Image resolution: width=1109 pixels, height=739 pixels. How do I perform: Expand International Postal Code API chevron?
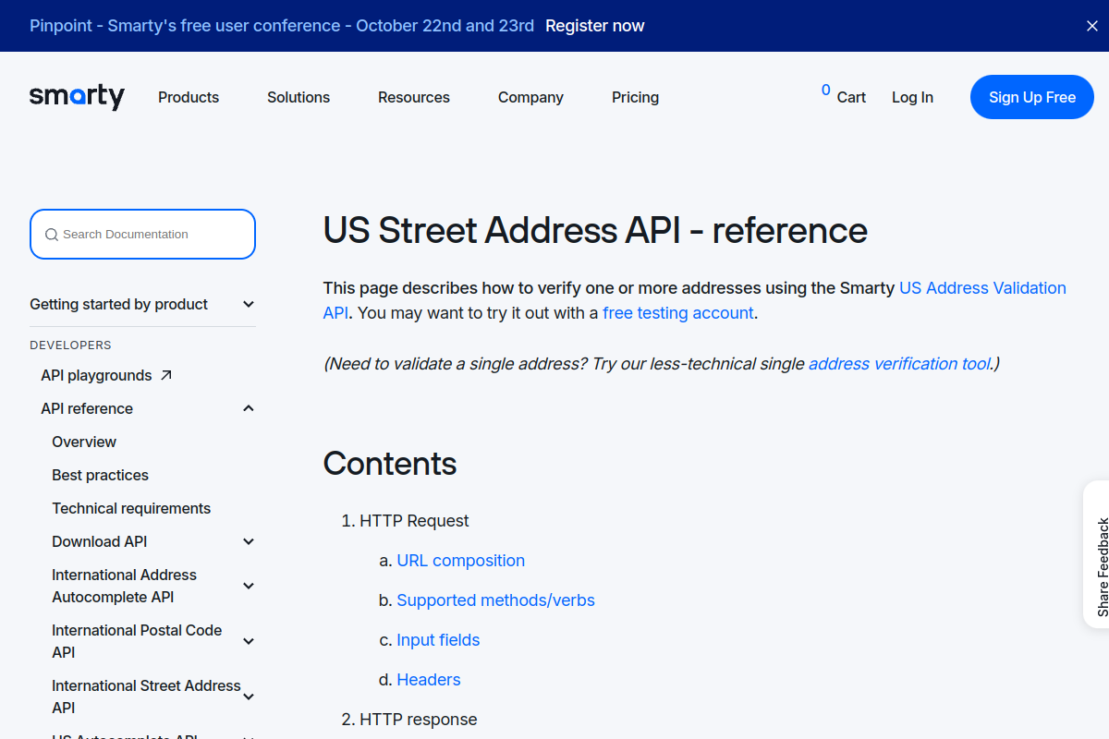point(249,641)
